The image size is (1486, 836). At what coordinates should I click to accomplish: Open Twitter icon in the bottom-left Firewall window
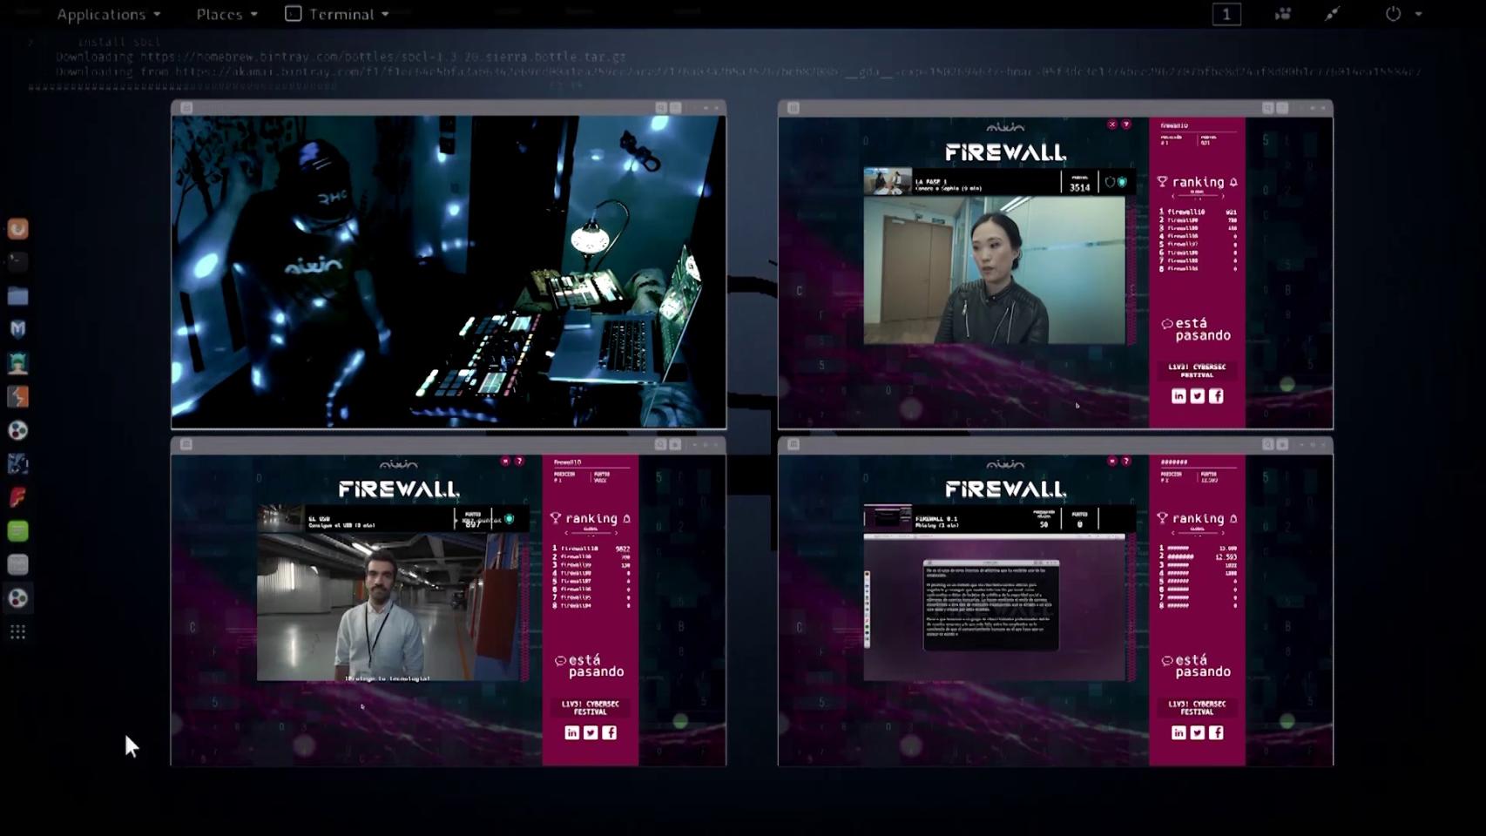point(591,732)
